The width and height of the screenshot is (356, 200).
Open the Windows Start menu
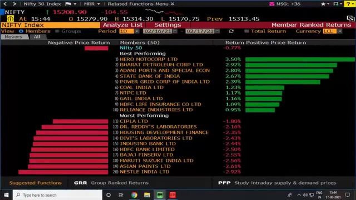[x=6, y=195]
